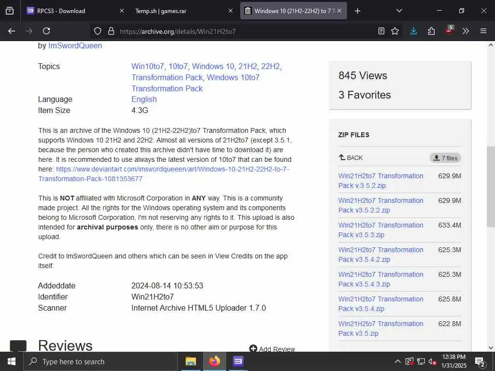Click the page vertical scrollbar thumb
Screen dimensions: 495x371
[x=491, y=186]
